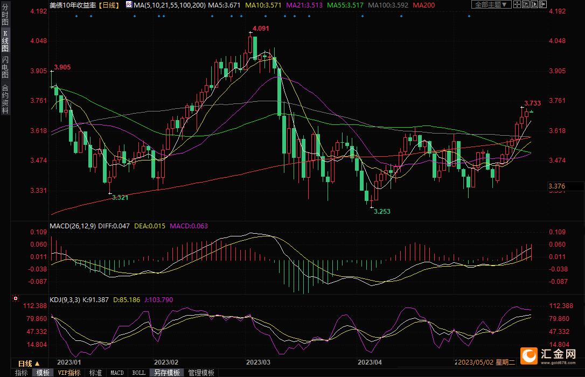Click the 2023/02 time axis label
The width and height of the screenshot is (585, 377).
click(x=166, y=362)
